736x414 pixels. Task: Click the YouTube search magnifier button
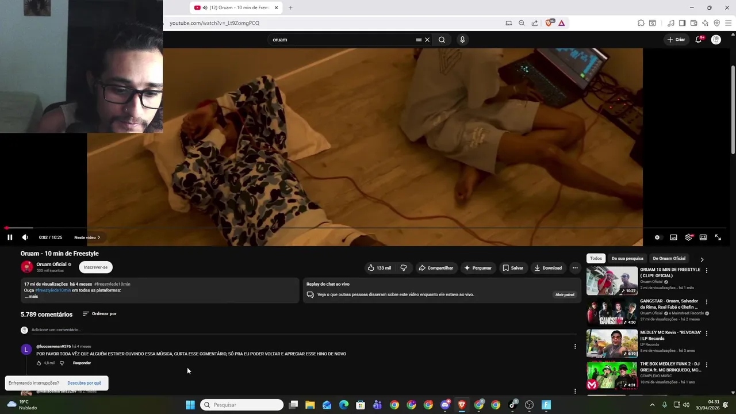click(x=442, y=40)
